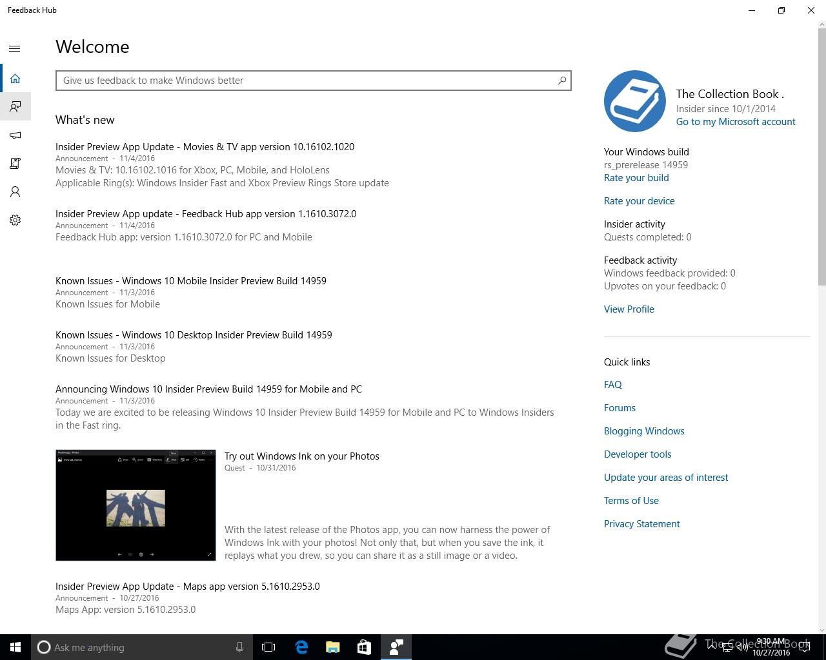The width and height of the screenshot is (826, 660).
Task: Open the Forums quick link
Action: point(619,408)
